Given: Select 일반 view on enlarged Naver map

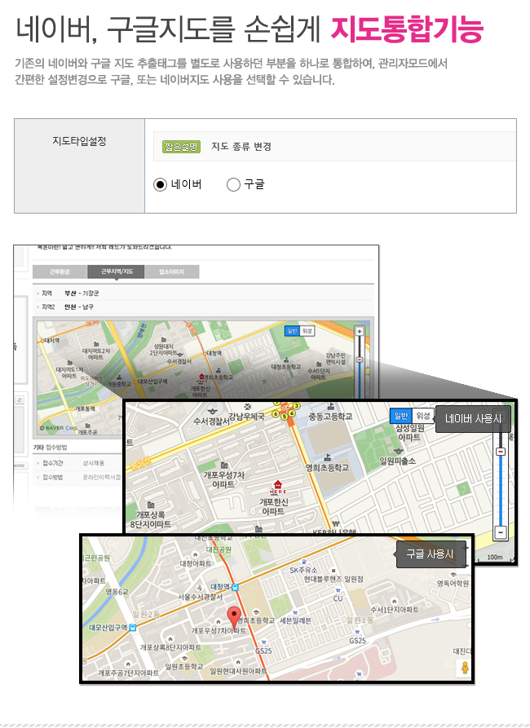Looking at the screenshot, I should pyautogui.click(x=400, y=416).
